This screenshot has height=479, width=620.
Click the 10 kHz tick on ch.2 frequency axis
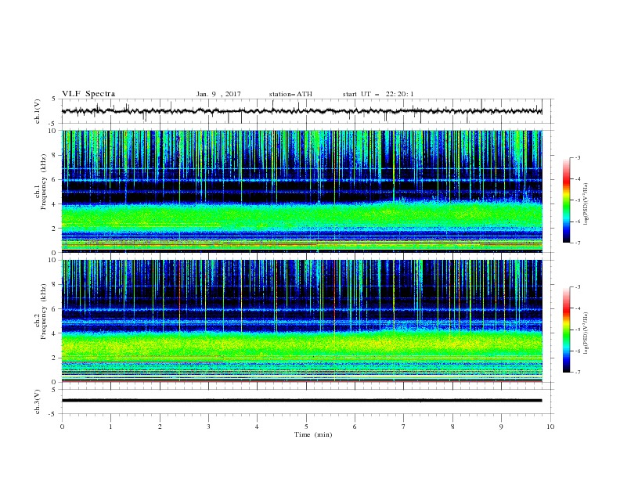(52, 260)
